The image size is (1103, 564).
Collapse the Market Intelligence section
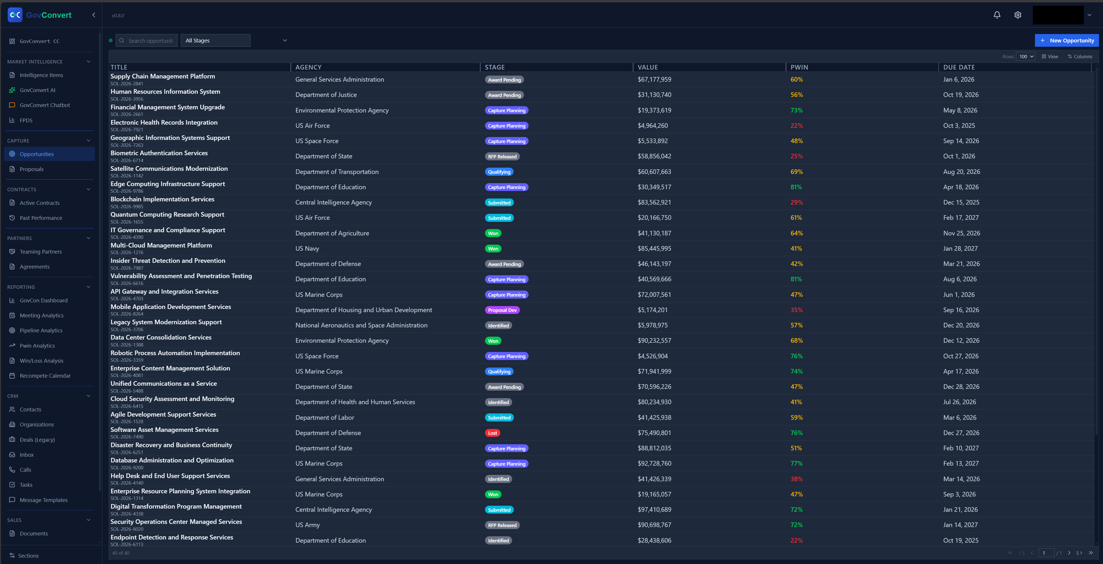(x=89, y=62)
